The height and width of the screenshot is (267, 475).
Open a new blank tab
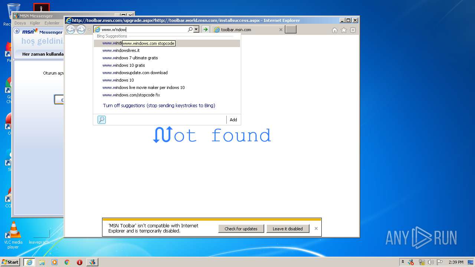pyautogui.click(x=291, y=30)
